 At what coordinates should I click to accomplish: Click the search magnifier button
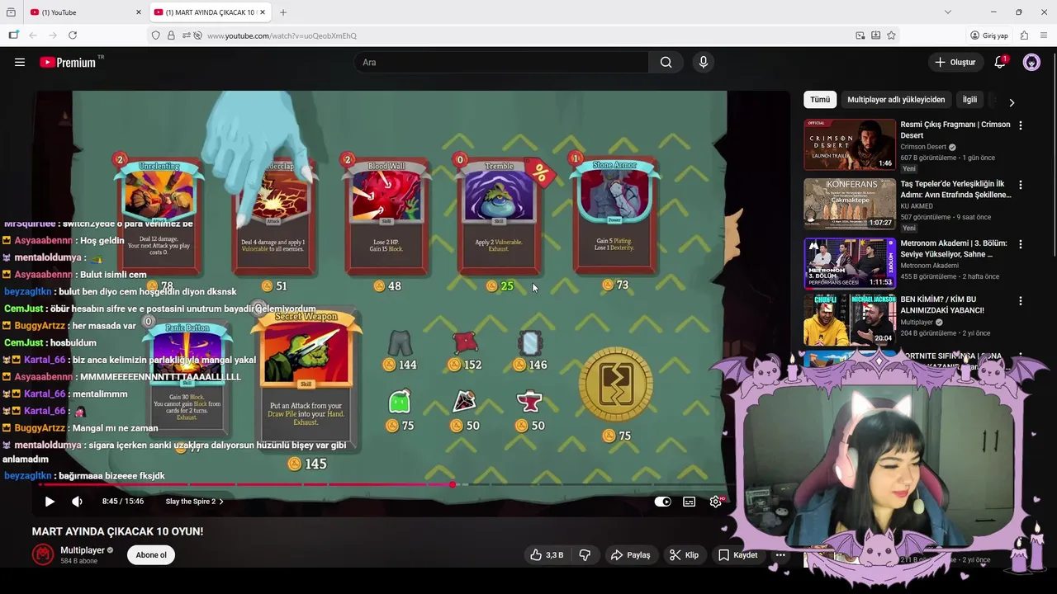pos(666,62)
